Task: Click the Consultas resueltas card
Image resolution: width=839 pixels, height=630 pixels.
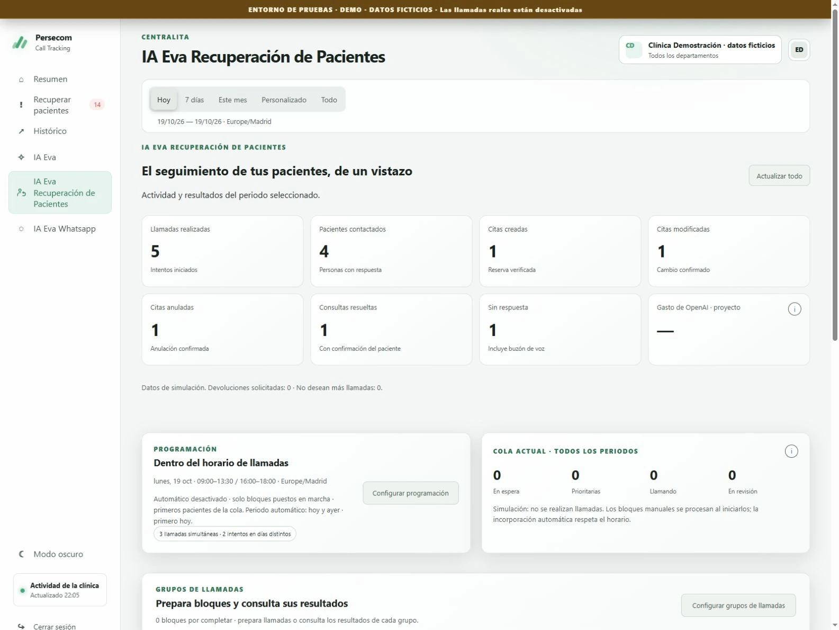Action: click(x=391, y=330)
